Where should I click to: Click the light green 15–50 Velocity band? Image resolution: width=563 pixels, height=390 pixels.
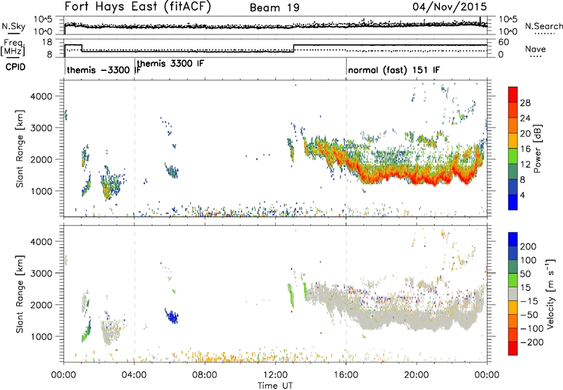tap(513, 280)
